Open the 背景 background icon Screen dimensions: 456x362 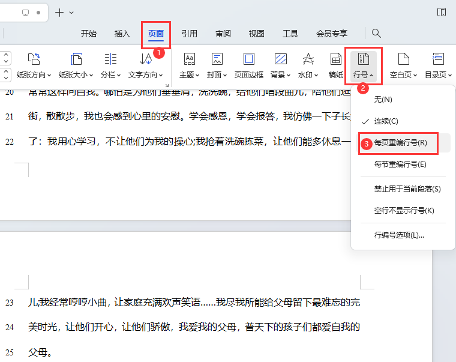tap(281, 59)
